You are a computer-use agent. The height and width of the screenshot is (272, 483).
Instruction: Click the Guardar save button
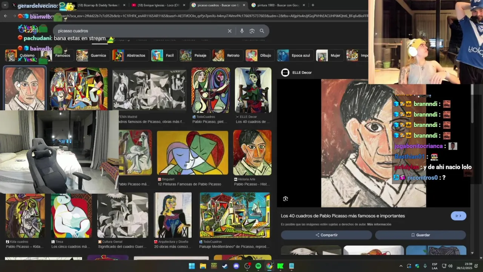420,235
